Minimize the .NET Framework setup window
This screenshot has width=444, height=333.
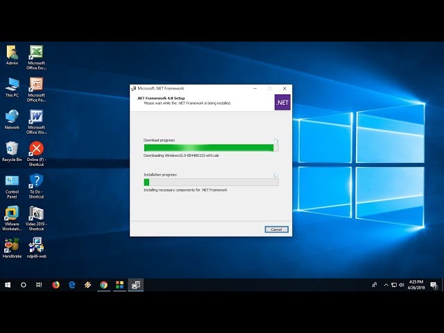tap(255, 88)
